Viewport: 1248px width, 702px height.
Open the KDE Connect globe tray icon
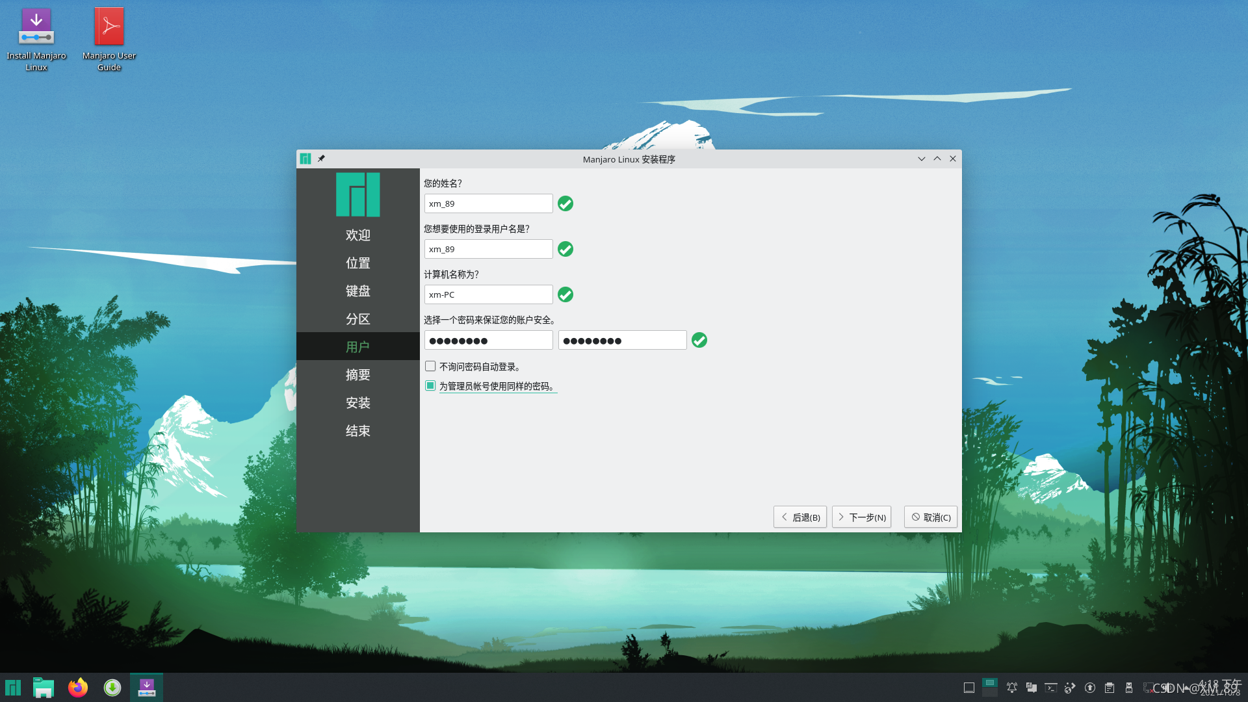[1071, 688]
